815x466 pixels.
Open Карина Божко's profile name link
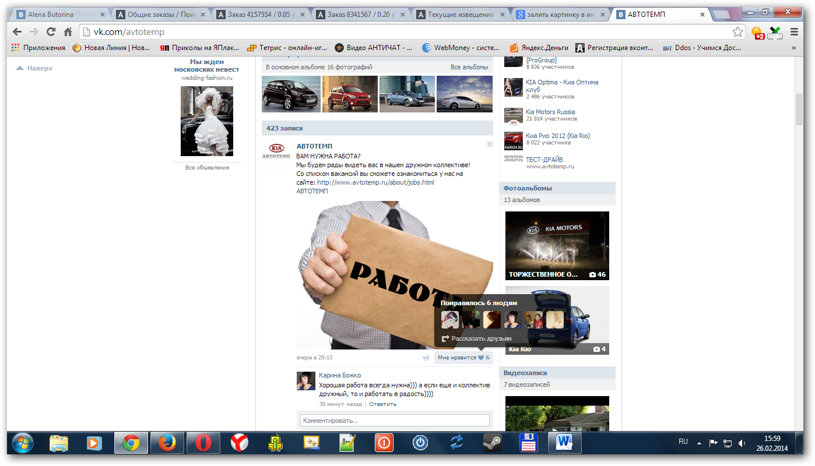point(340,375)
